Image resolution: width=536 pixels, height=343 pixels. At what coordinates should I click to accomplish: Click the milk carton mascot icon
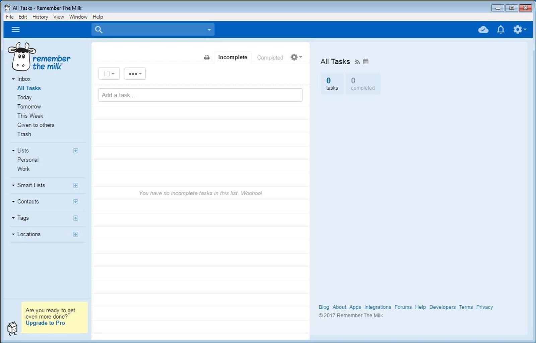pyautogui.click(x=12, y=329)
